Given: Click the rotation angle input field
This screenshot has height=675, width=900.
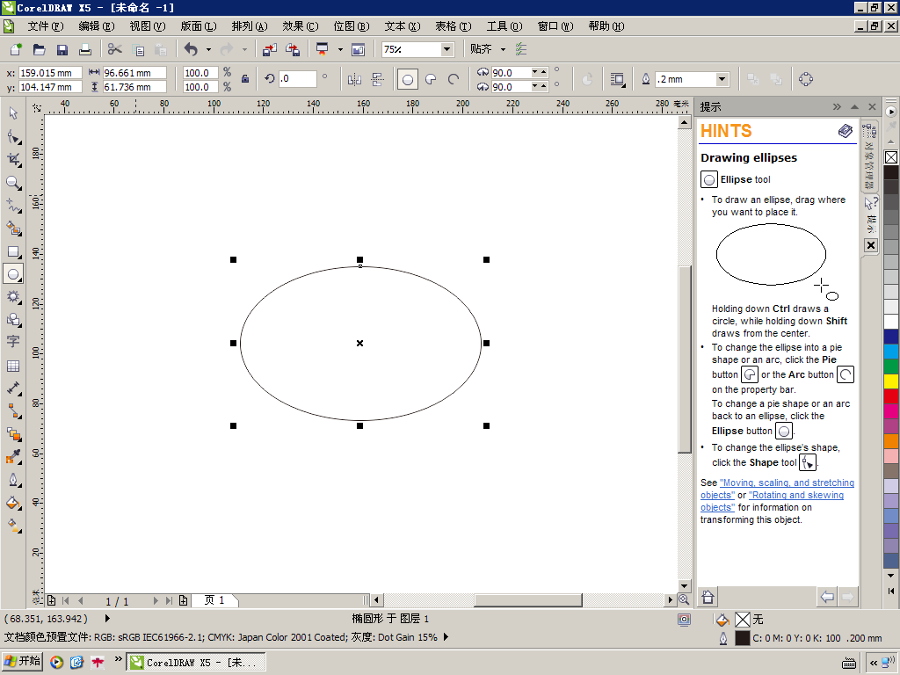Looking at the screenshot, I should pyautogui.click(x=298, y=79).
